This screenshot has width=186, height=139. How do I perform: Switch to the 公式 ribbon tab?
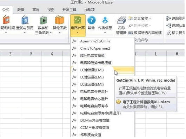click(6, 10)
